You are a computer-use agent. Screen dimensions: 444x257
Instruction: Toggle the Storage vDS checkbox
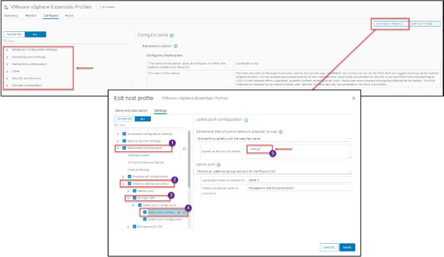coord(135,198)
